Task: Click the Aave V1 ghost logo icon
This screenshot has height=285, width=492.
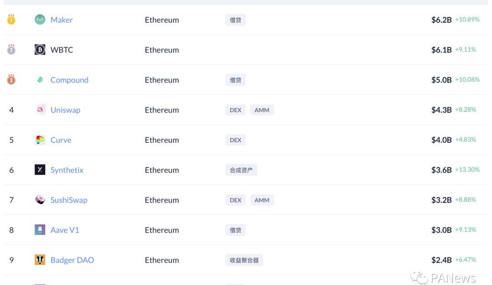Action: click(x=40, y=230)
